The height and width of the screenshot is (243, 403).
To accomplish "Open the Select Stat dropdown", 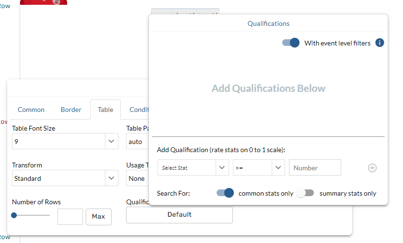I will (x=193, y=168).
